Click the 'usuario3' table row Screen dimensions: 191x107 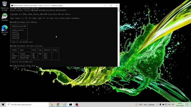tap(16, 36)
